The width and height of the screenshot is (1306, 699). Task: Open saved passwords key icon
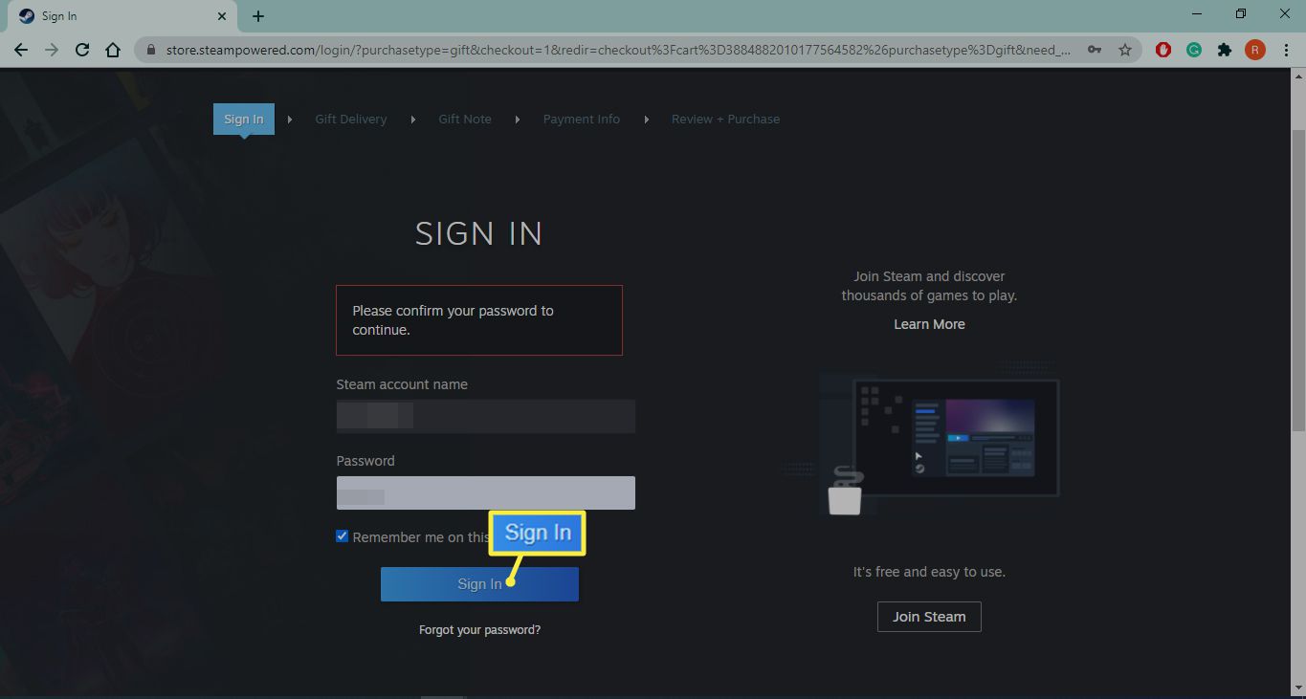click(1095, 50)
